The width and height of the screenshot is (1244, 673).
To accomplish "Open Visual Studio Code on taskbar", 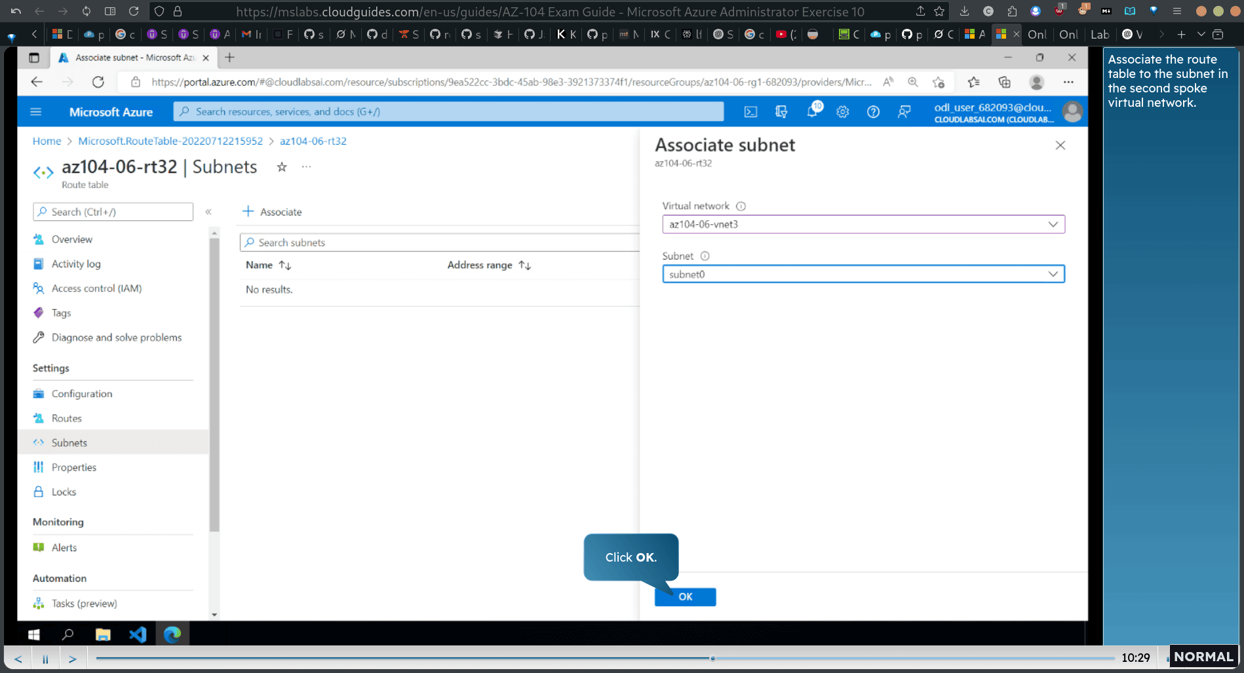I will tap(138, 634).
